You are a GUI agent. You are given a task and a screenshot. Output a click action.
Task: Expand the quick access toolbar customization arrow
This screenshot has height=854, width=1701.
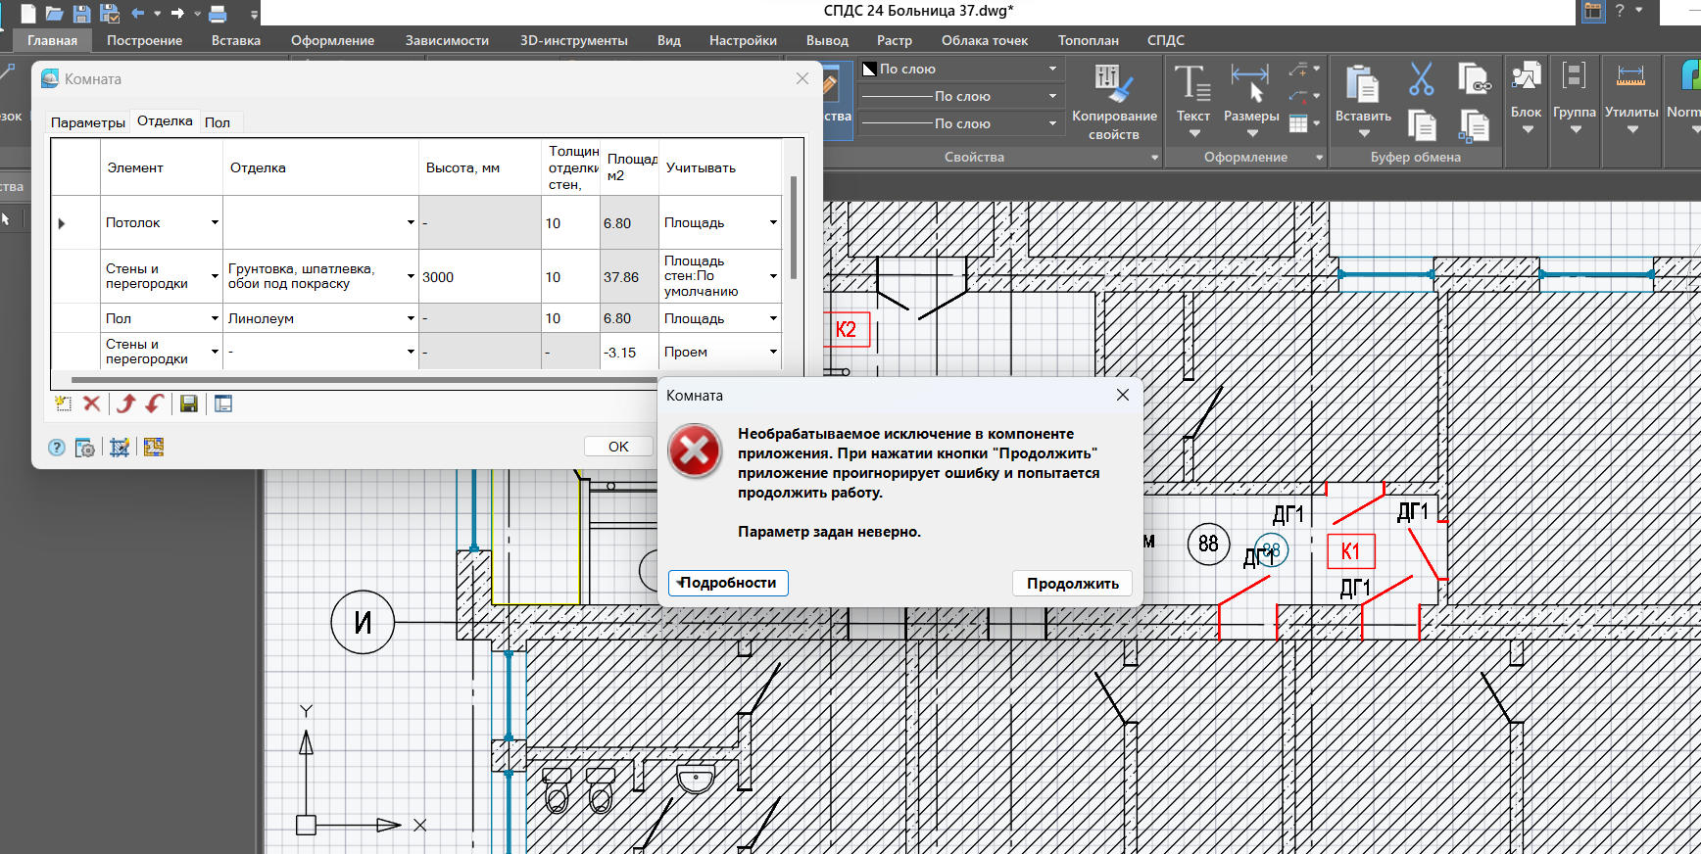click(254, 14)
